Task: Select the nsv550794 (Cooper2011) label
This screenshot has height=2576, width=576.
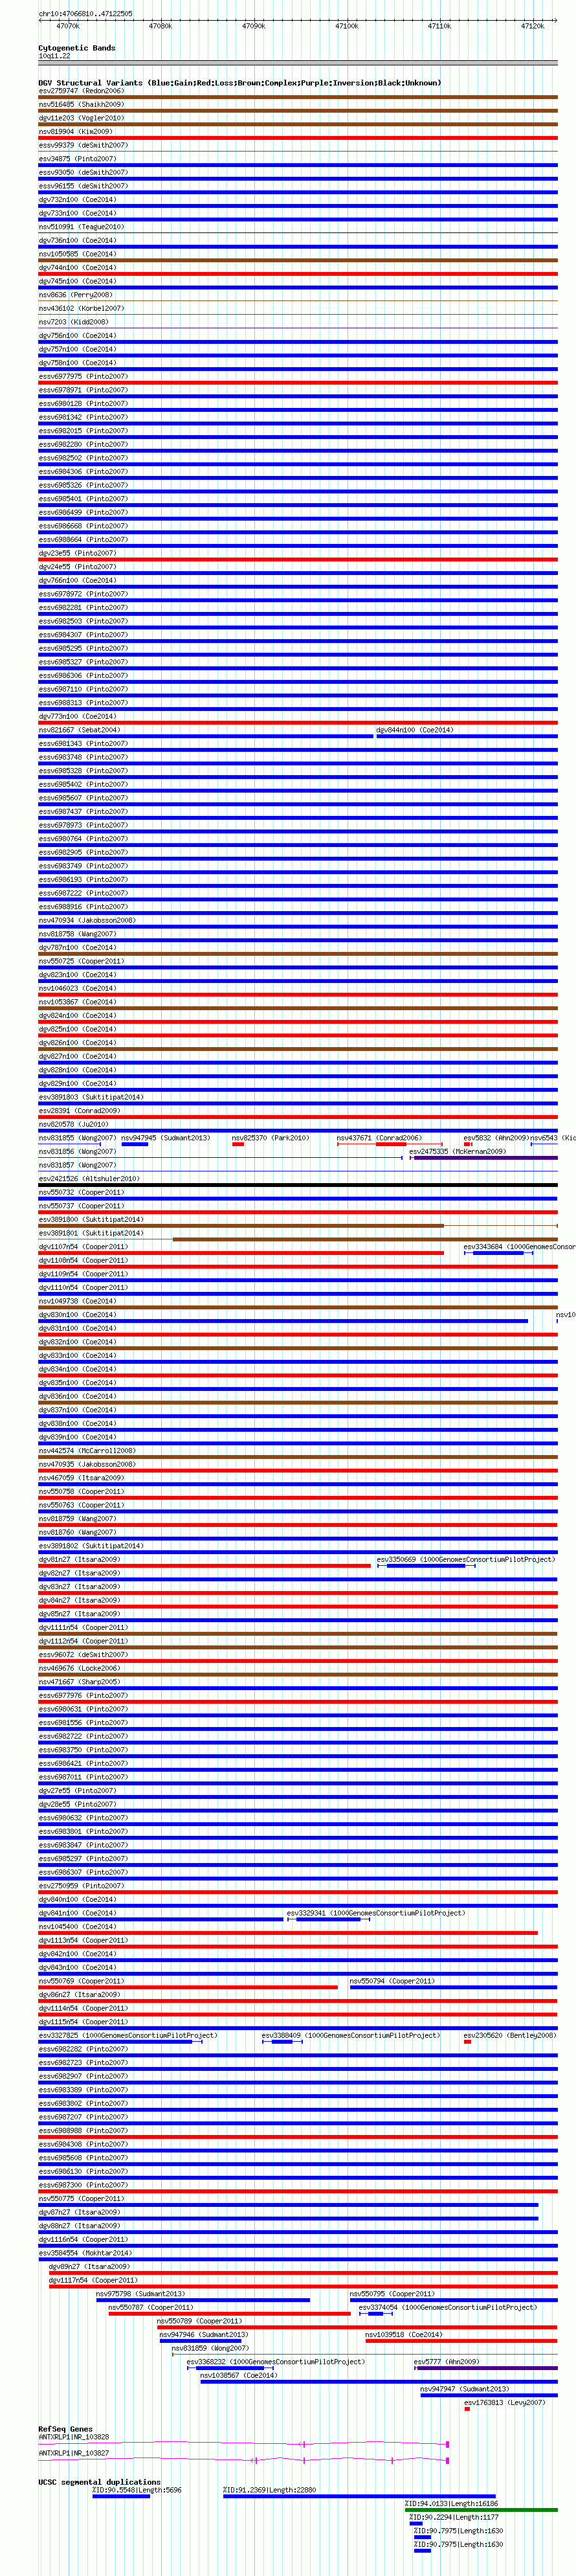Action: point(392,1980)
